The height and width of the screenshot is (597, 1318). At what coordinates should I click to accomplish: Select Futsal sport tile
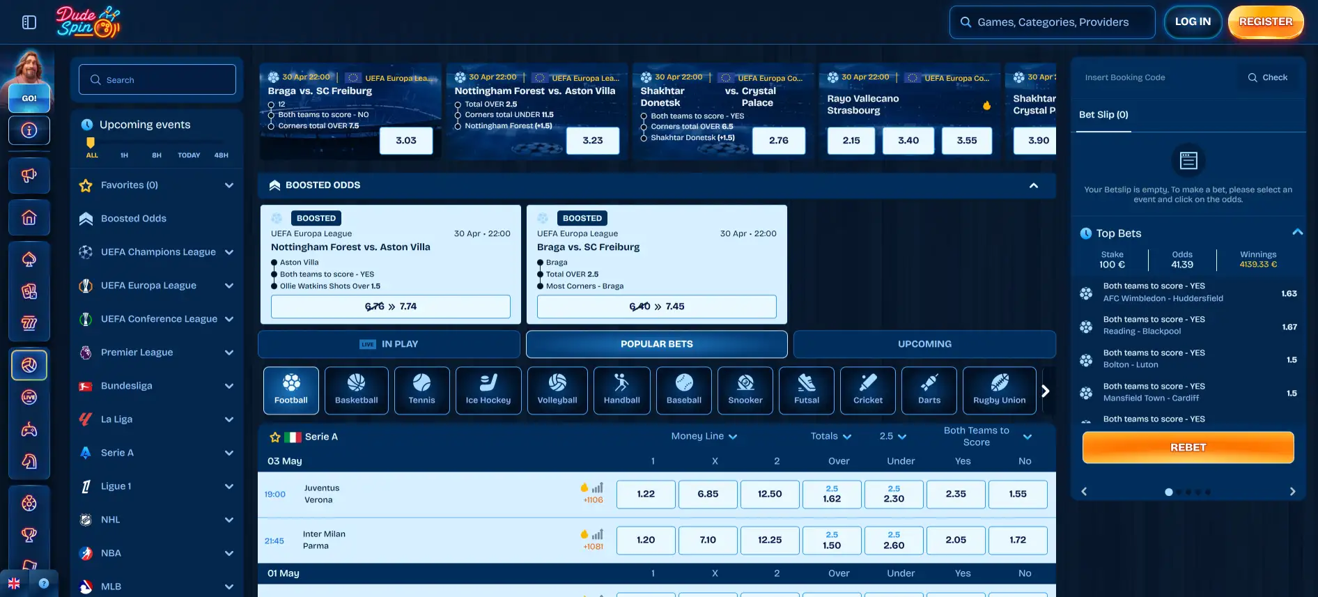click(807, 391)
